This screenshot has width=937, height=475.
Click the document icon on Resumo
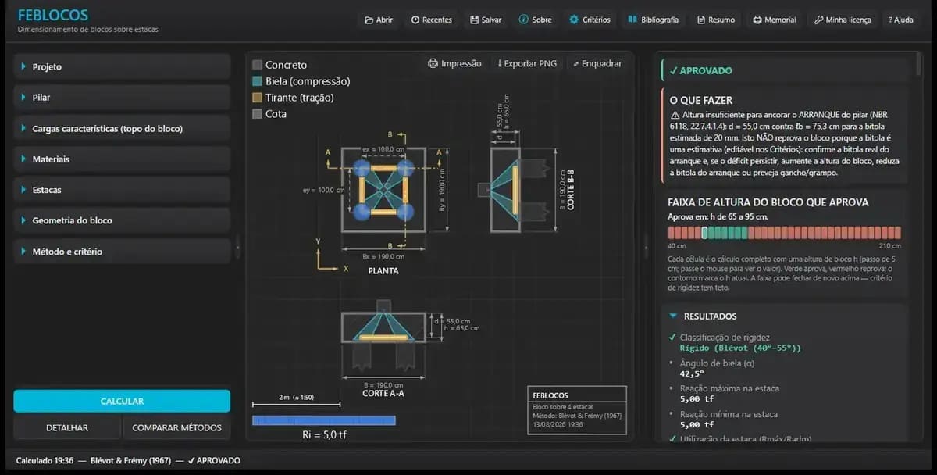tap(701, 20)
